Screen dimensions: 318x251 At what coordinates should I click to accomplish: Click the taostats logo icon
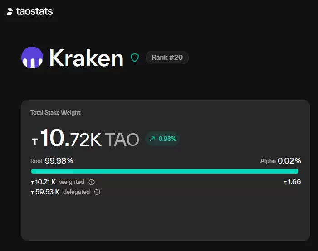(x=10, y=11)
